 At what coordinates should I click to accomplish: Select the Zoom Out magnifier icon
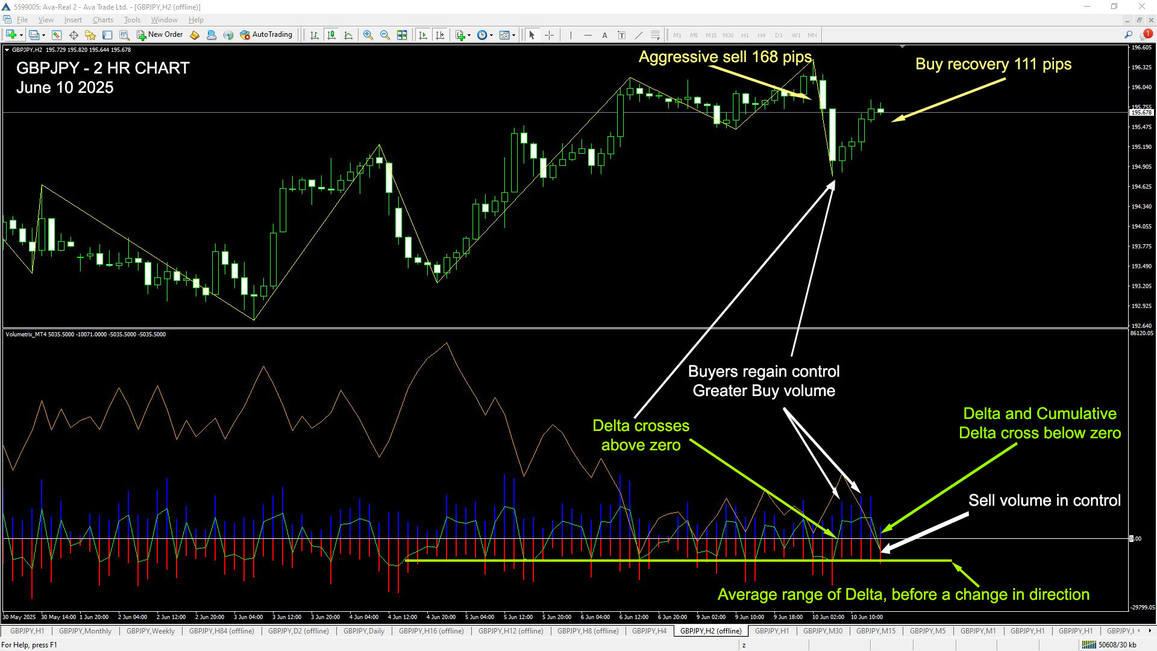pos(384,35)
